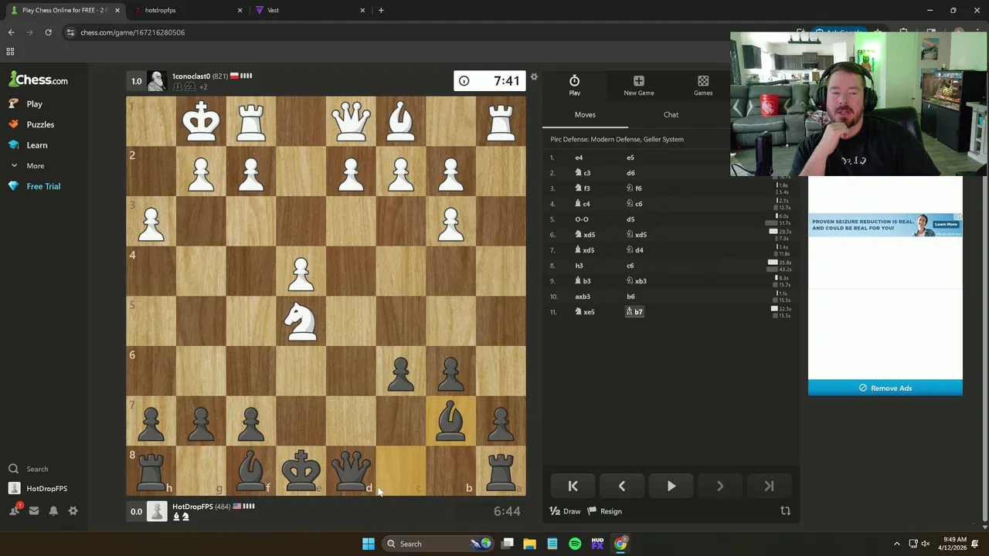Play through the moves
989x556 pixels.
(671, 486)
